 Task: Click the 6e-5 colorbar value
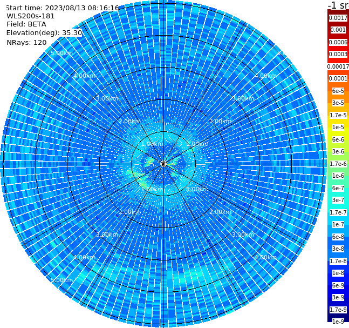click(338, 91)
